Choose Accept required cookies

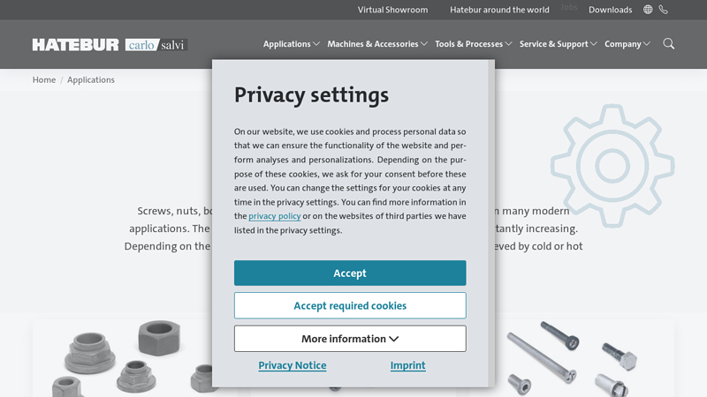[x=350, y=305]
